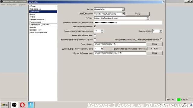193x108 pixels.
Task: Toggle the save stream to file checkbox
Action: pyautogui.click(x=95, y=39)
